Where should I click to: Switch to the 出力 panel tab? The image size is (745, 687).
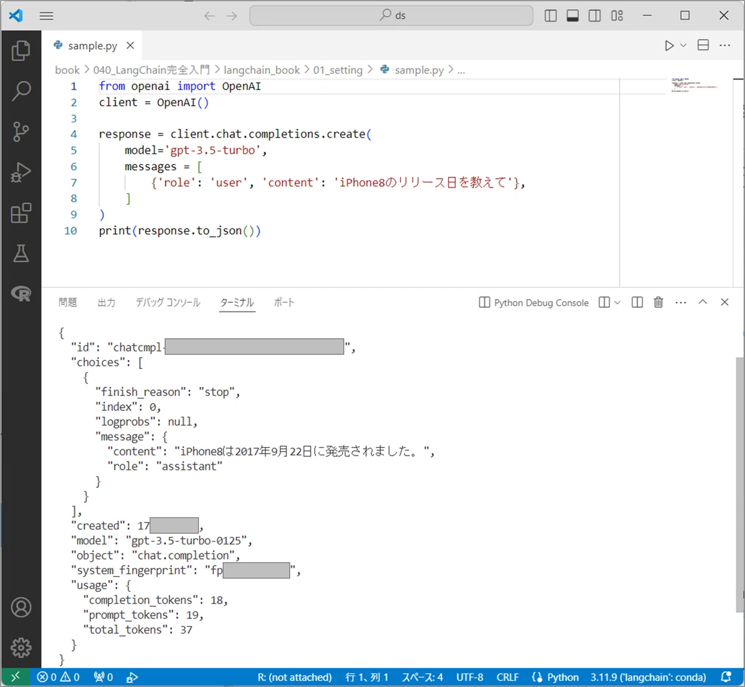(106, 302)
